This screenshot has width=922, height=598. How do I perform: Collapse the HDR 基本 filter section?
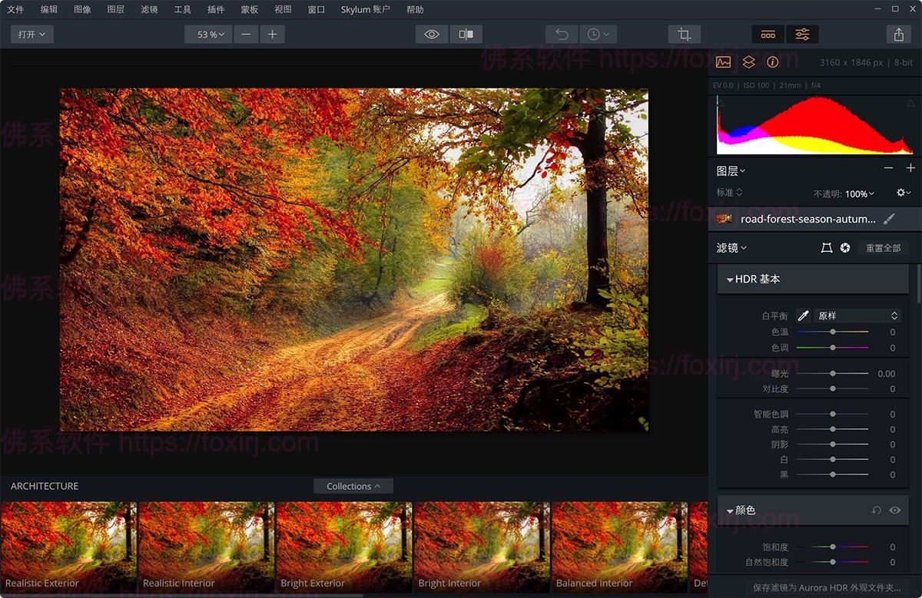(729, 279)
